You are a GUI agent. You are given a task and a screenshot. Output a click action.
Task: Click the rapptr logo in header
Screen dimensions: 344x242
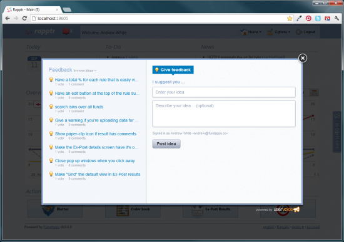point(41,31)
